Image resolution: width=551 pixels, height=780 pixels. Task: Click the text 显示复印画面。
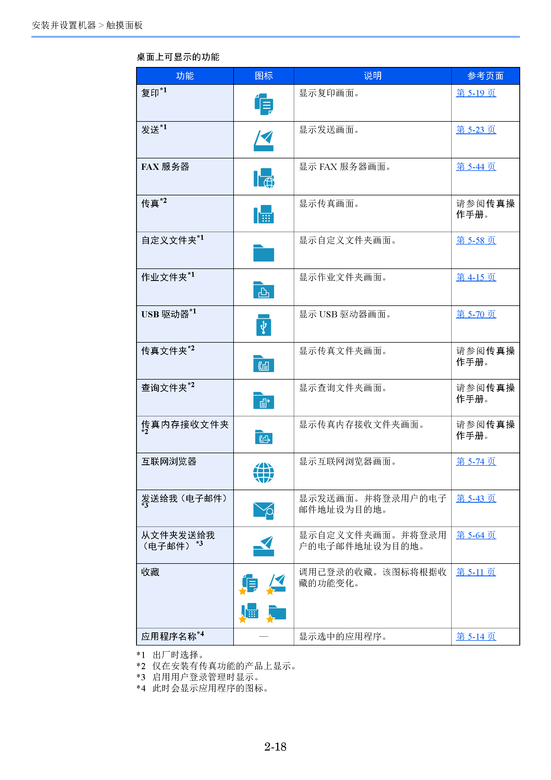click(329, 93)
